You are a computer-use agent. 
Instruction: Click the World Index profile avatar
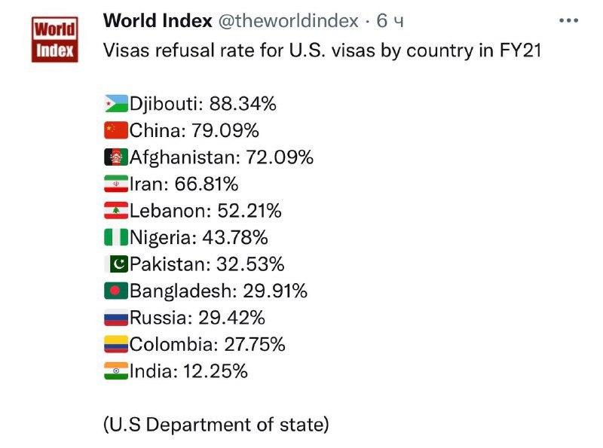pos(54,40)
